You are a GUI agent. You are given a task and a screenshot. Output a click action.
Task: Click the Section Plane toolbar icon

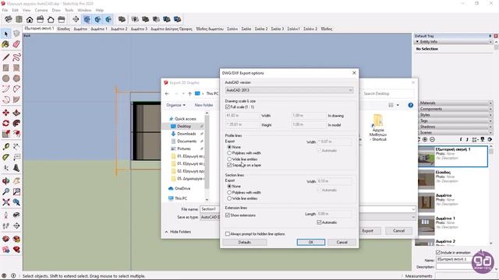point(76,19)
